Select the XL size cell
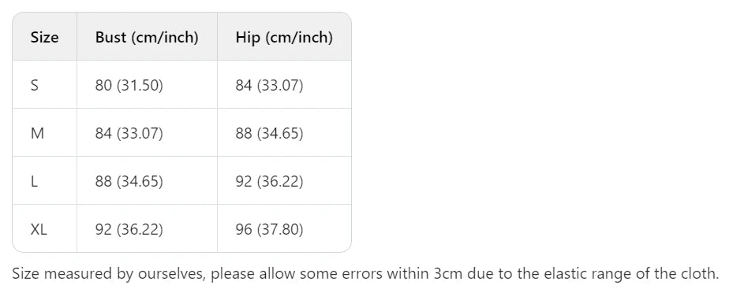Image resolution: width=729 pixels, height=296 pixels. point(45,229)
